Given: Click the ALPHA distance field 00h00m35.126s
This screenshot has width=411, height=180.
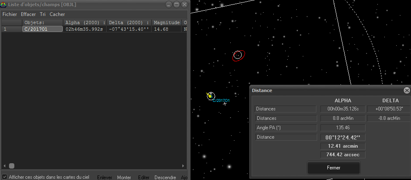Looking at the screenshot, I should pyautogui.click(x=343, y=109).
